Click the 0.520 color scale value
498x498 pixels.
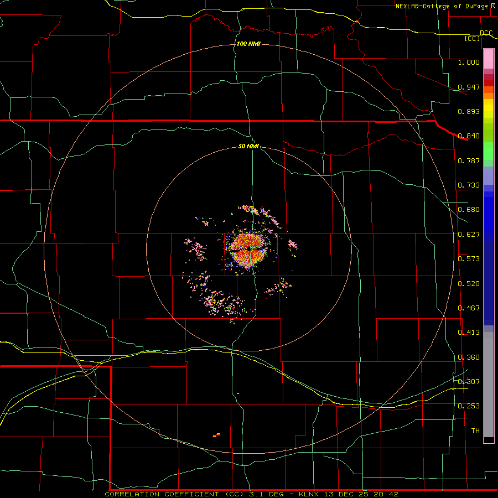point(469,284)
